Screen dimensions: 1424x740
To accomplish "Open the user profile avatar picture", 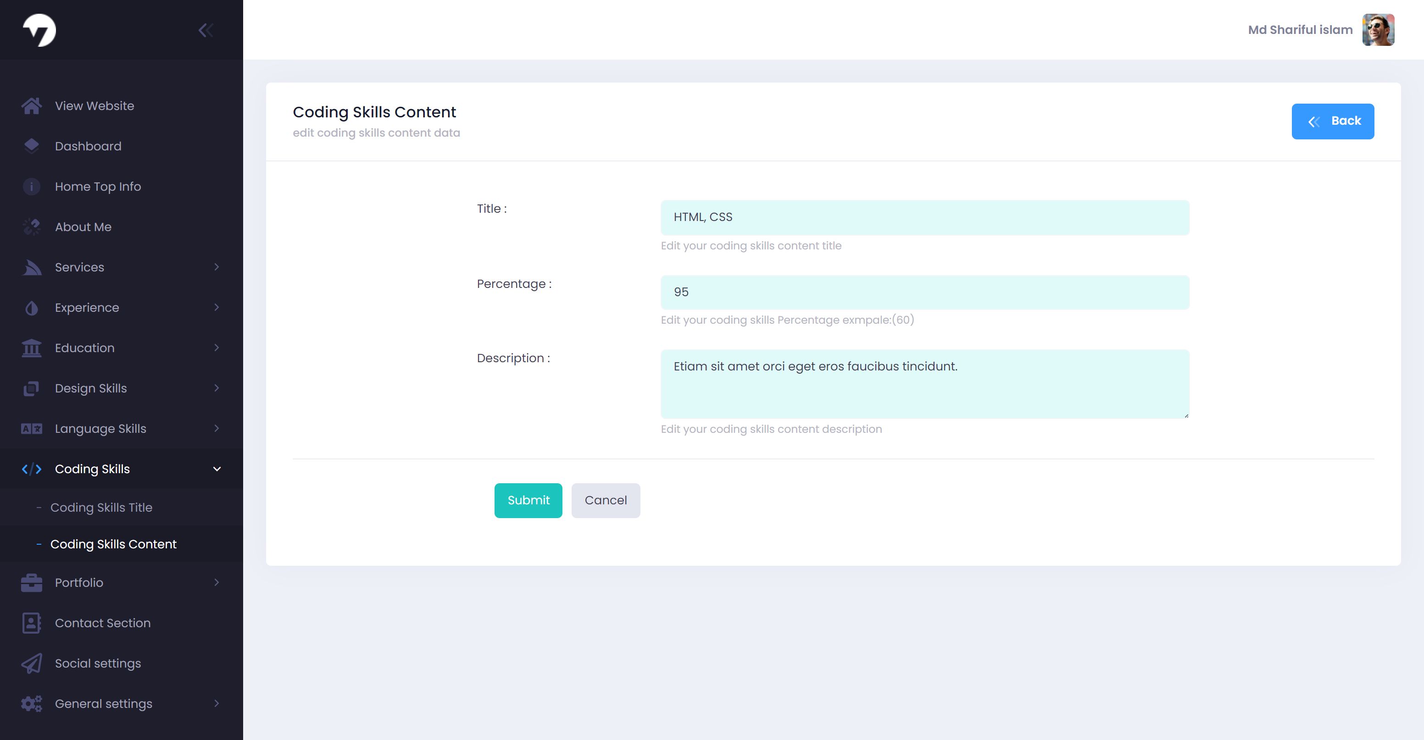I will tap(1378, 30).
